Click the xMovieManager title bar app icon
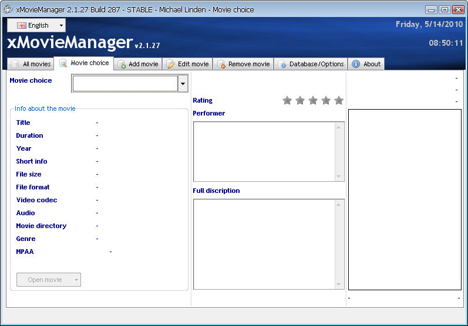The image size is (468, 326). (8, 9)
